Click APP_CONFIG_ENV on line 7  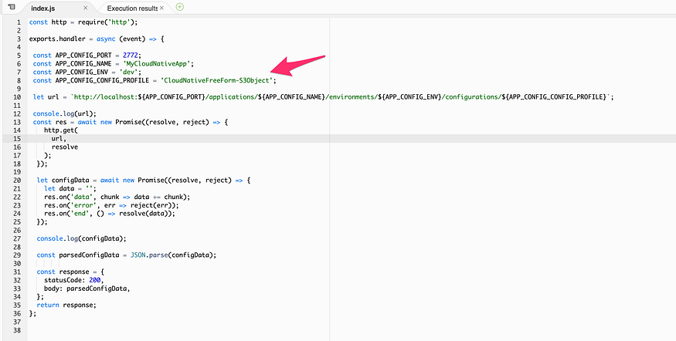[81, 72]
